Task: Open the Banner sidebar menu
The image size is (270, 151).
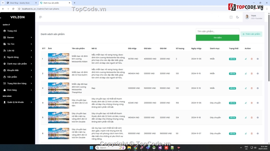Action: pyautogui.click(x=17, y=37)
